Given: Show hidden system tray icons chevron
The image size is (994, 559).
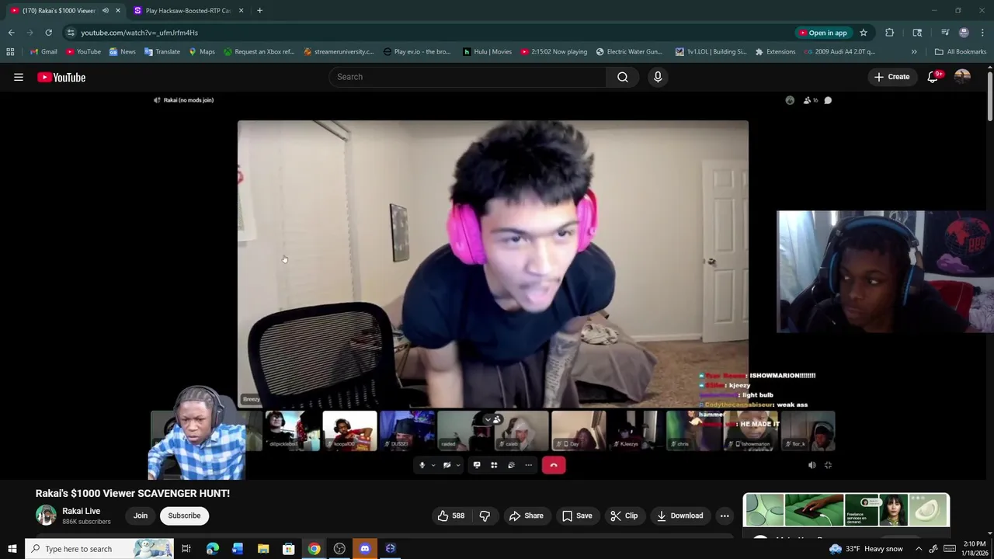Looking at the screenshot, I should coord(919,549).
